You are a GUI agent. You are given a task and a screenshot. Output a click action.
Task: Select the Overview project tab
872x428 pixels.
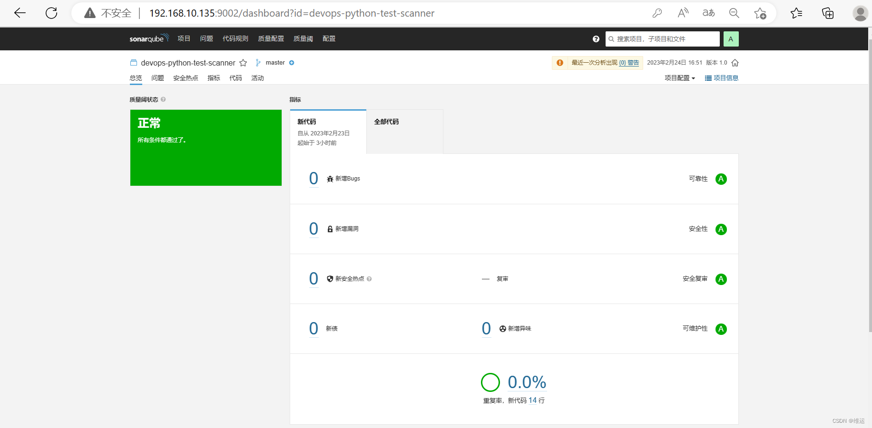pos(136,78)
